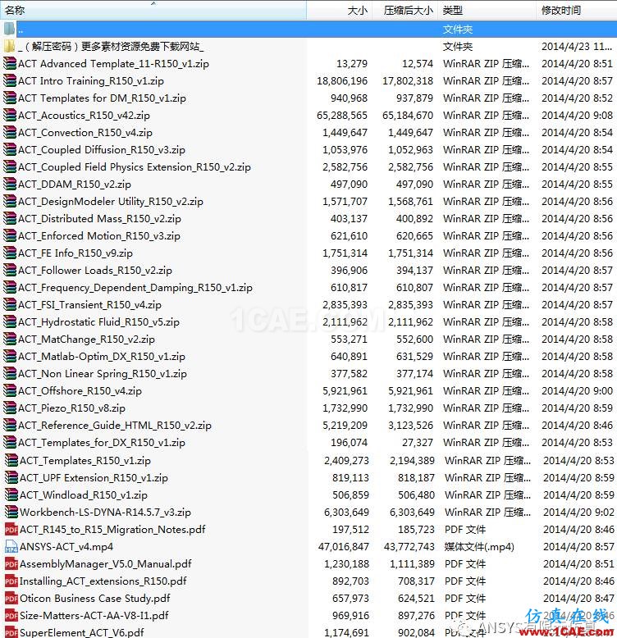The height and width of the screenshot is (638, 617).
Task: Click zip icon of ACT_Windload_R150_v1.zip
Action: point(11,494)
